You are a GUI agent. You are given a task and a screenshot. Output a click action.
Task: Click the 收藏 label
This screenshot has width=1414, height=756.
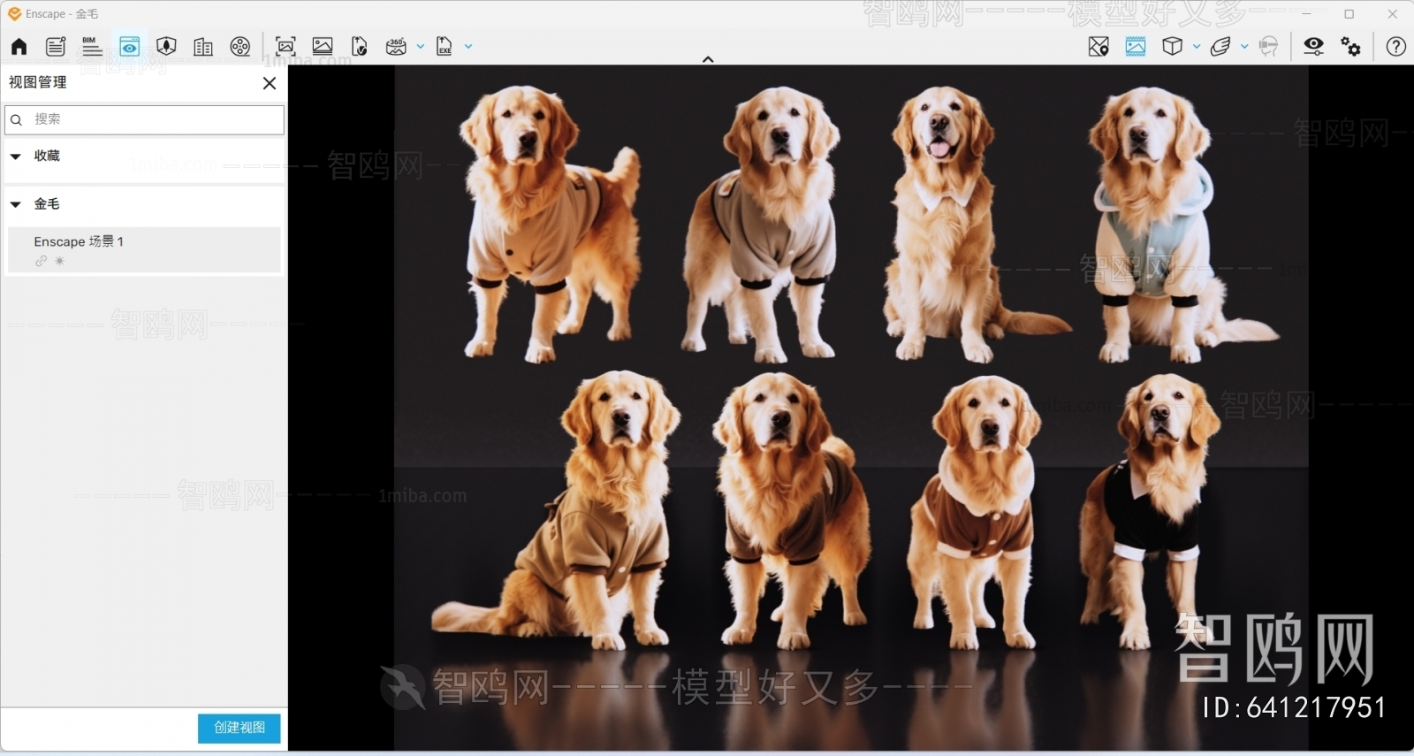[x=47, y=156]
